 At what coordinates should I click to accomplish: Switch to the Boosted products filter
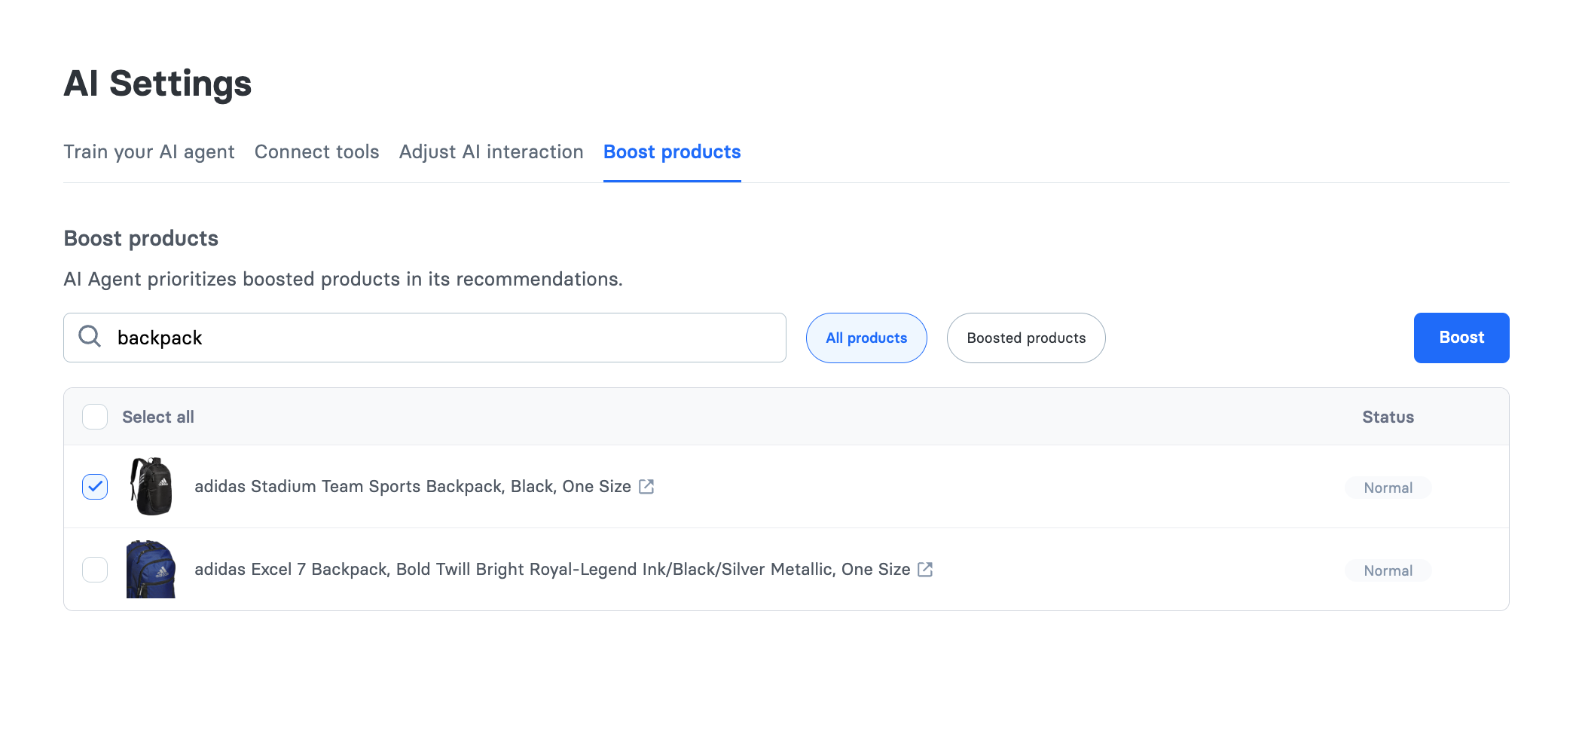tap(1025, 338)
